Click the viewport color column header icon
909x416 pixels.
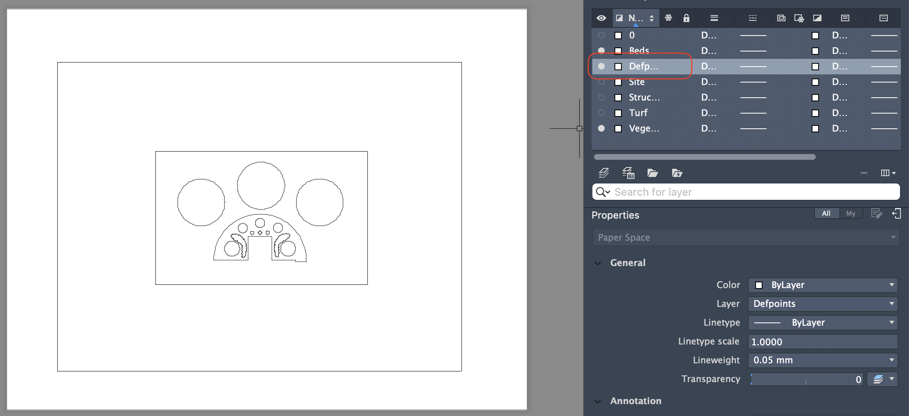point(817,18)
